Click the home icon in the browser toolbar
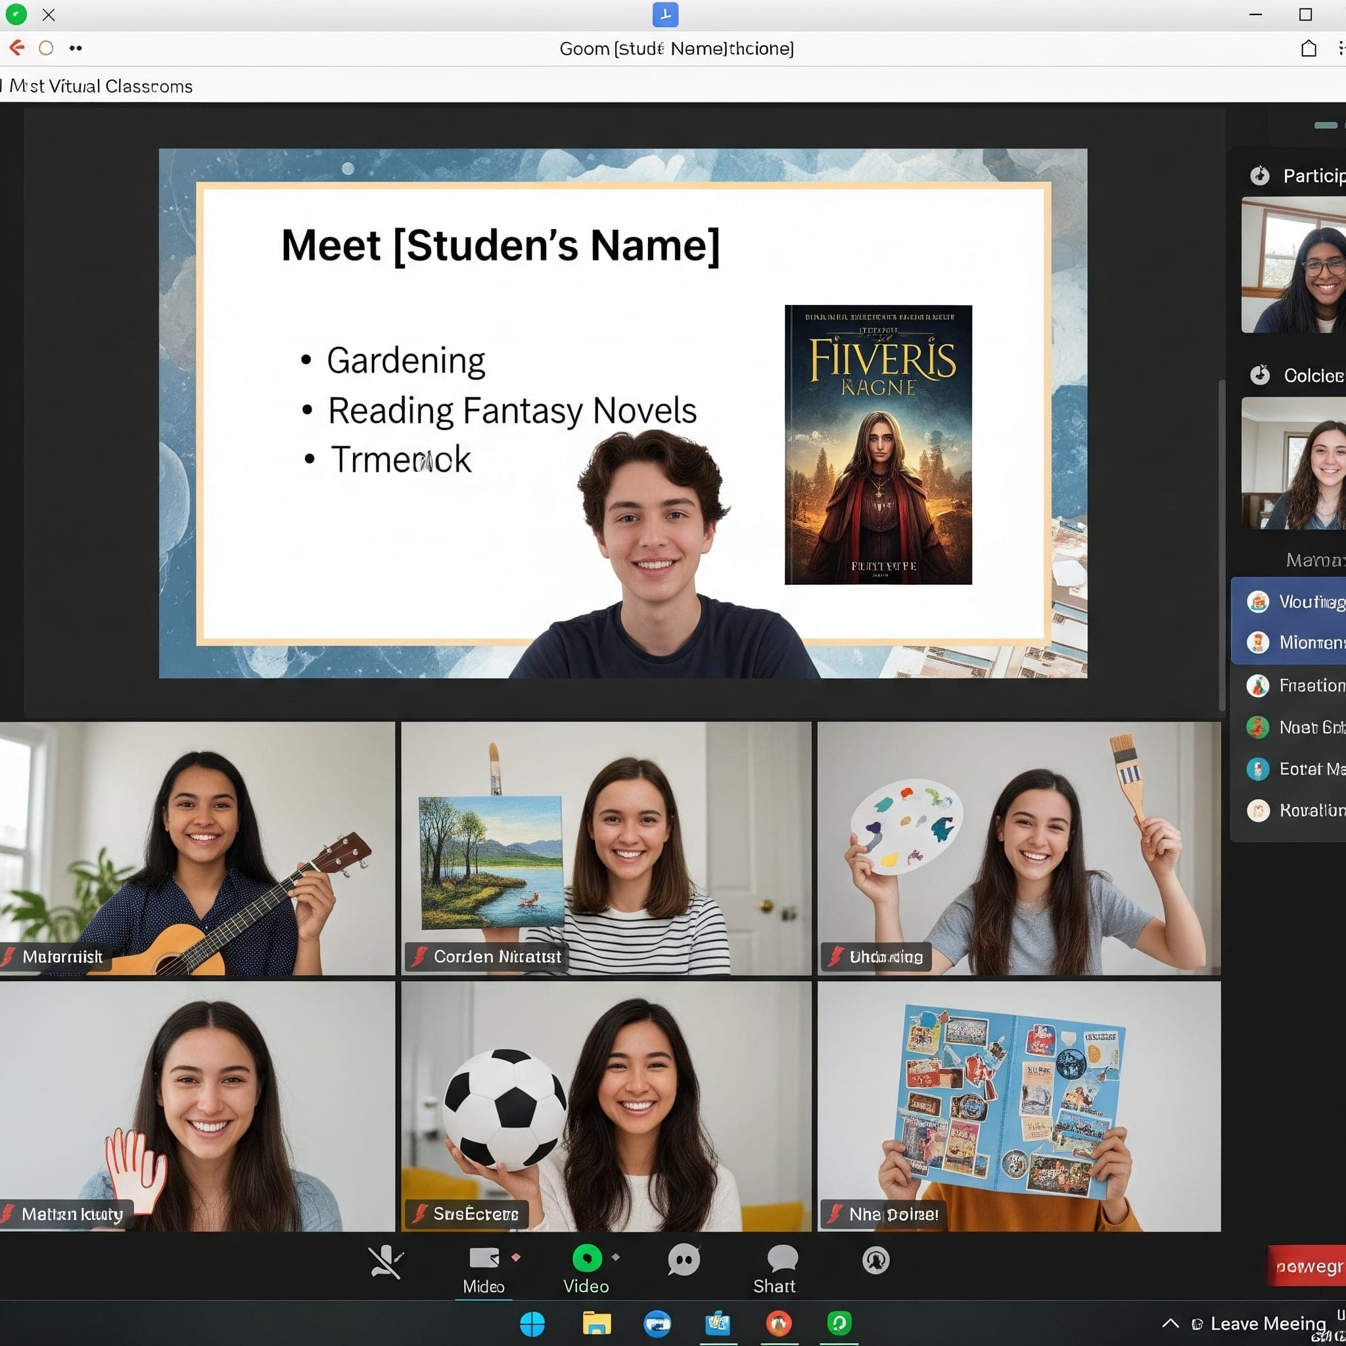Viewport: 1346px width, 1346px height. tap(1309, 48)
